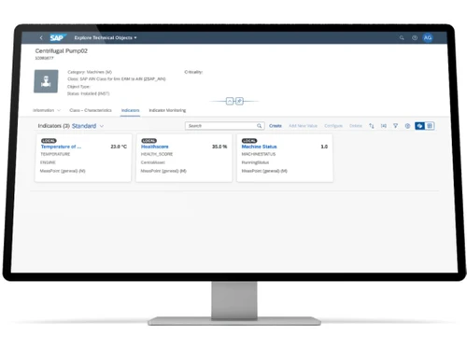Image resolution: width=467 pixels, height=350 pixels.
Task: Open the Indicator Monitoring tab
Action: 167,110
